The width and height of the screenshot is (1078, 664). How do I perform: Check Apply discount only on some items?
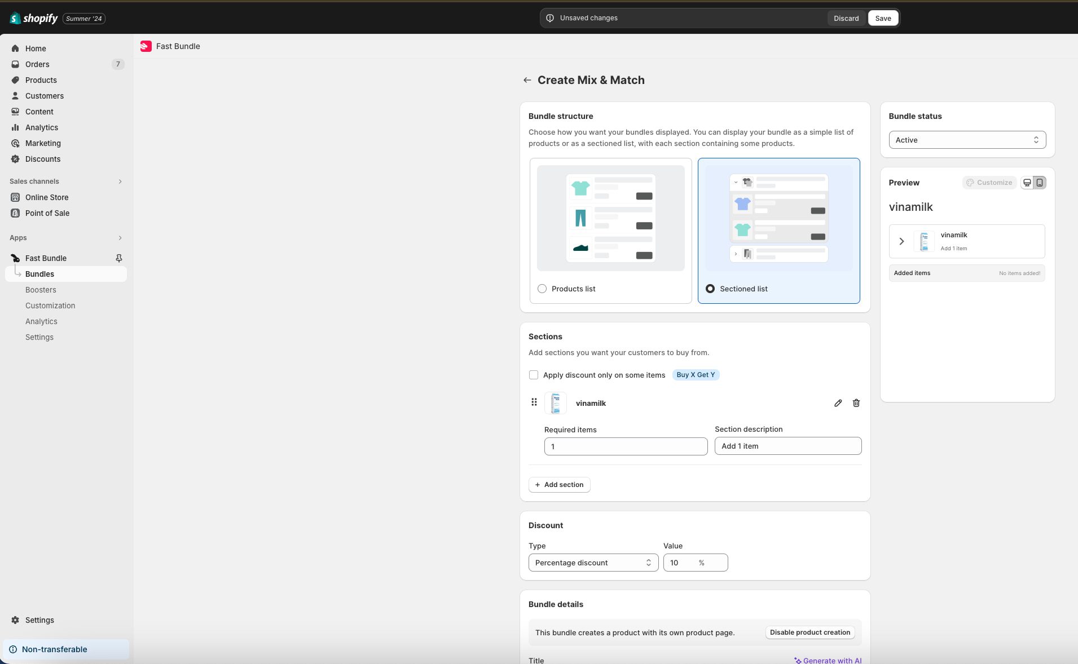click(x=534, y=375)
